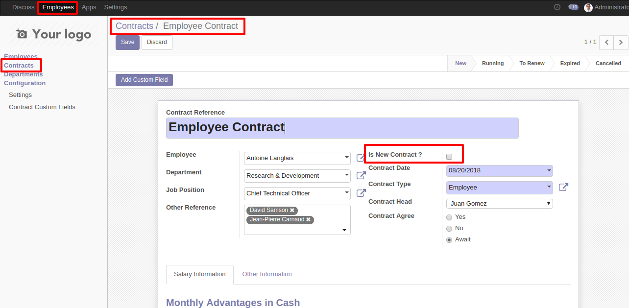Open Departments in the sidebar
The height and width of the screenshot is (308, 629).
click(x=23, y=74)
